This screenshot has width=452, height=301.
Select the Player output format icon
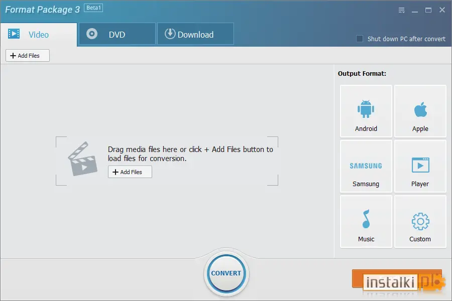point(420,166)
